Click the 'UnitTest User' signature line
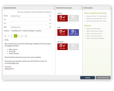The height and width of the screenshot is (91, 114). pos(9,69)
